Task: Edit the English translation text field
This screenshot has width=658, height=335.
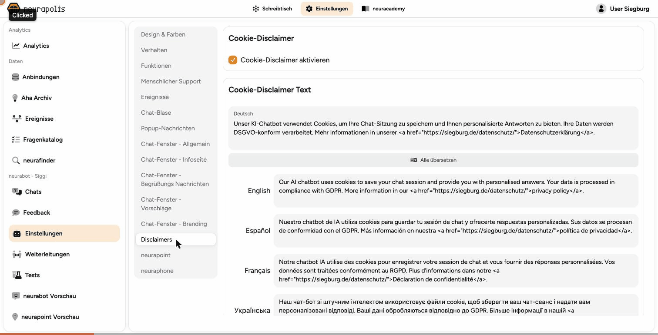Action: coord(456,191)
